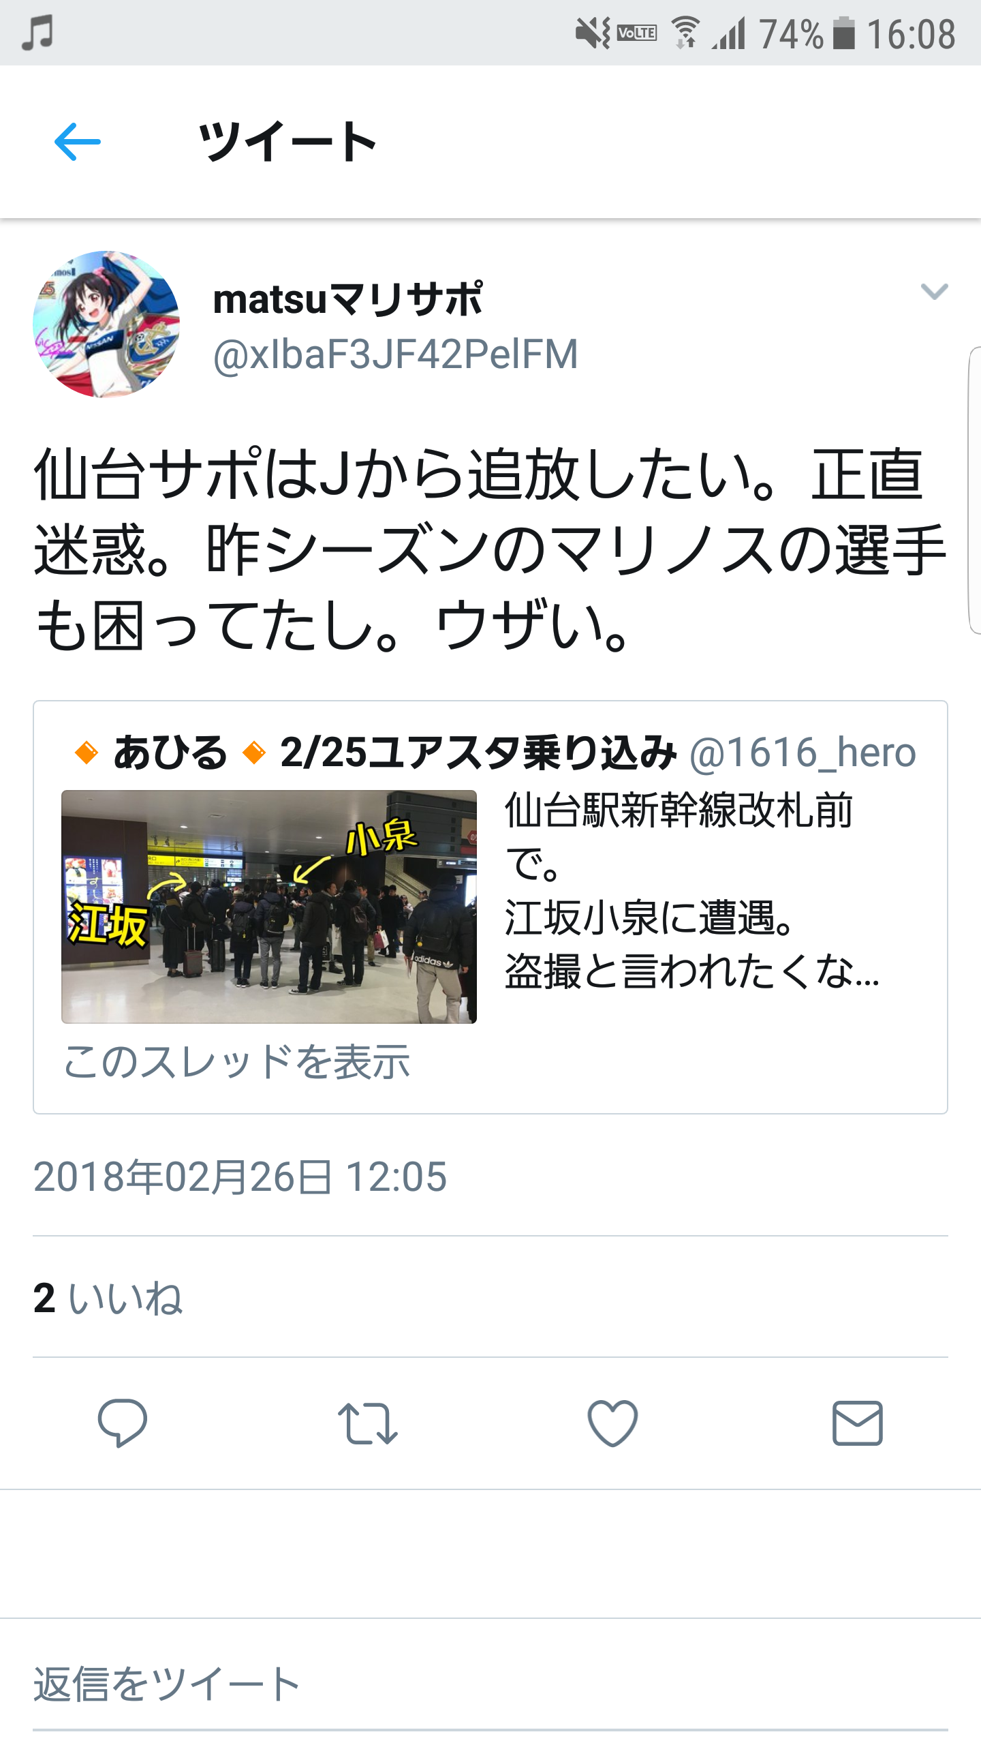Open matsuマリサポ display name profile
This screenshot has height=1745, width=981.
pos(348,299)
